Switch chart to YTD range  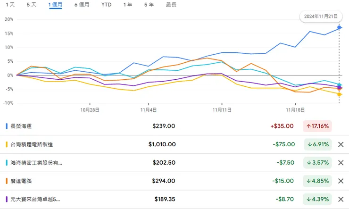click(107, 4)
